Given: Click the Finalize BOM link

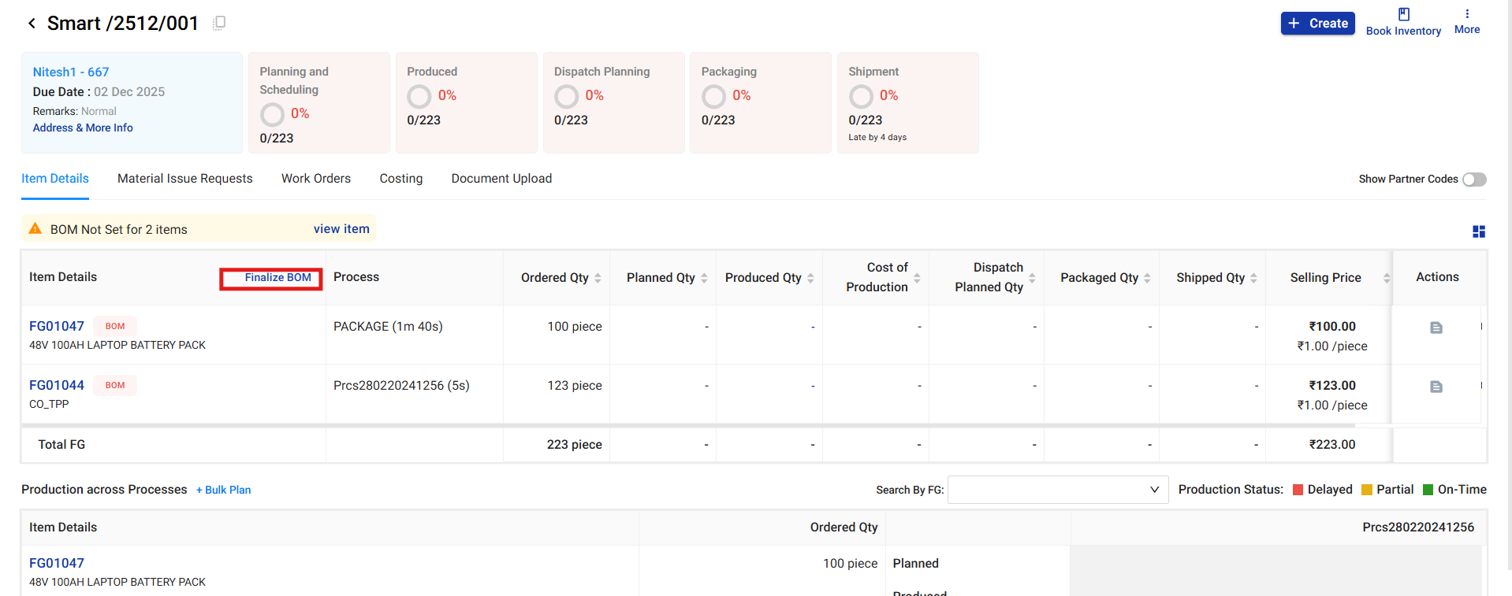Looking at the screenshot, I should coord(277,278).
